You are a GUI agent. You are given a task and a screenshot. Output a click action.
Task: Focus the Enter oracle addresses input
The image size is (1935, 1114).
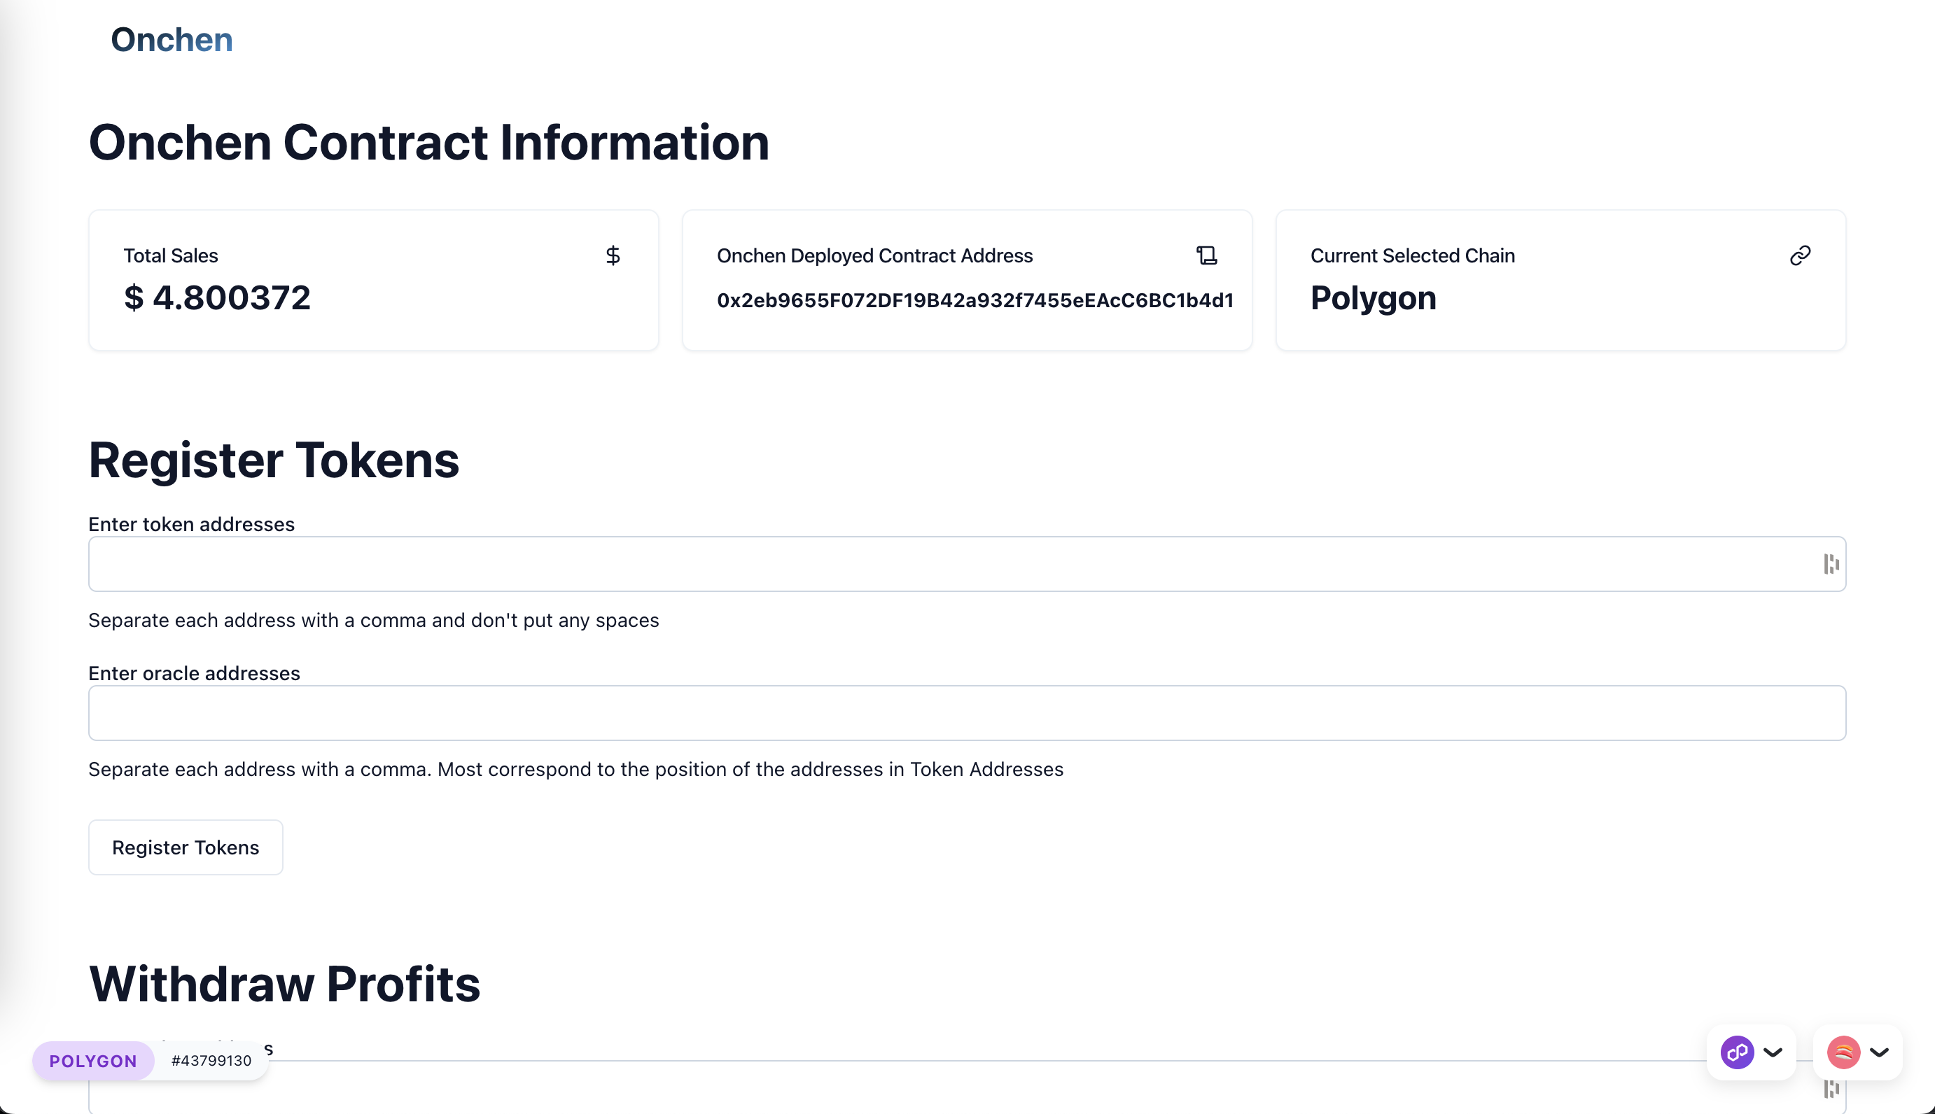[966, 713]
